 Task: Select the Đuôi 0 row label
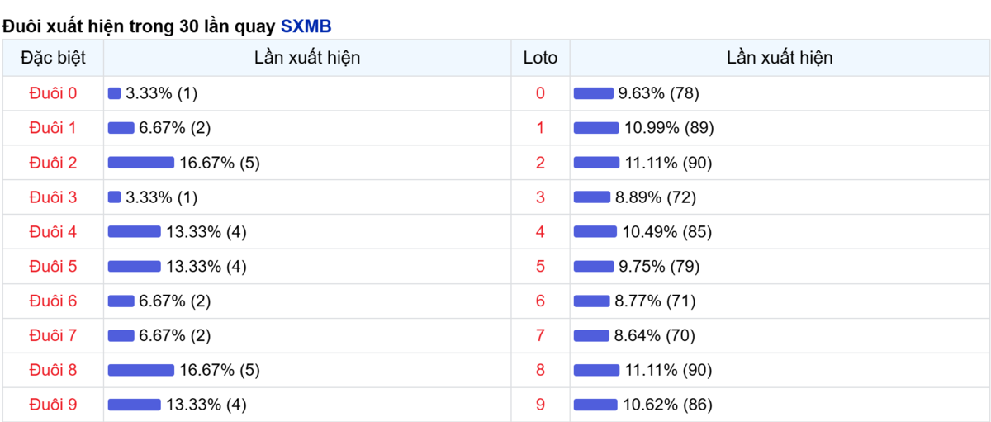53,93
